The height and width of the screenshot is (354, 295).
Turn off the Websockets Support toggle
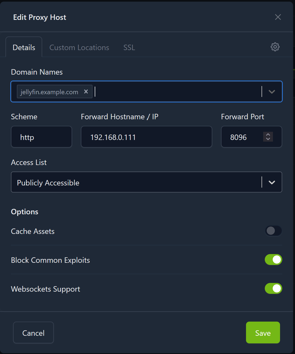tap(273, 289)
